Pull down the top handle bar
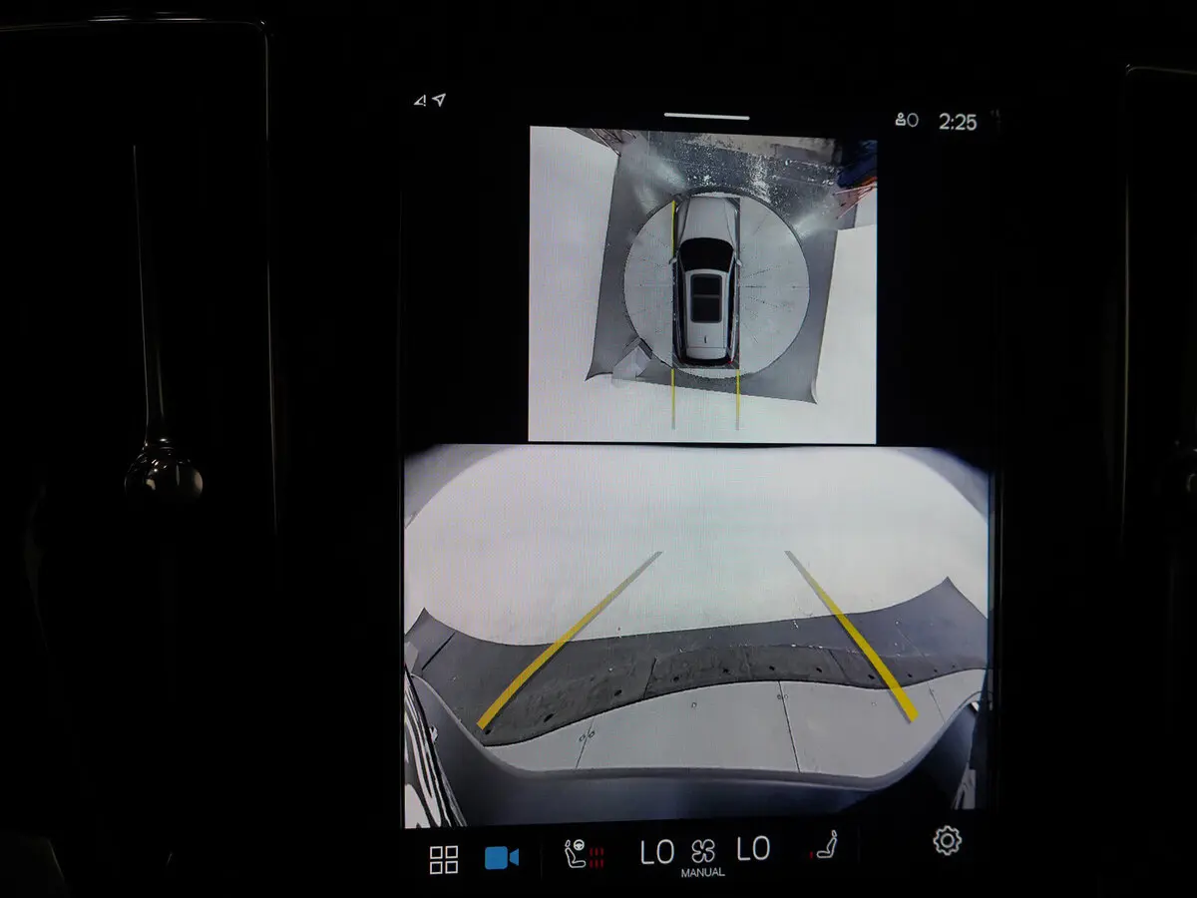 tap(706, 117)
